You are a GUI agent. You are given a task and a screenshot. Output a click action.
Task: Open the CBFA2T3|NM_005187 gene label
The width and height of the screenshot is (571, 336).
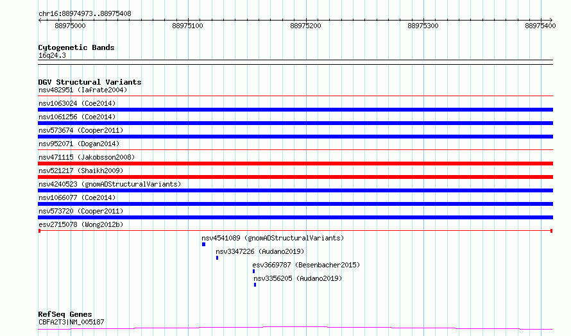pyautogui.click(x=71, y=322)
